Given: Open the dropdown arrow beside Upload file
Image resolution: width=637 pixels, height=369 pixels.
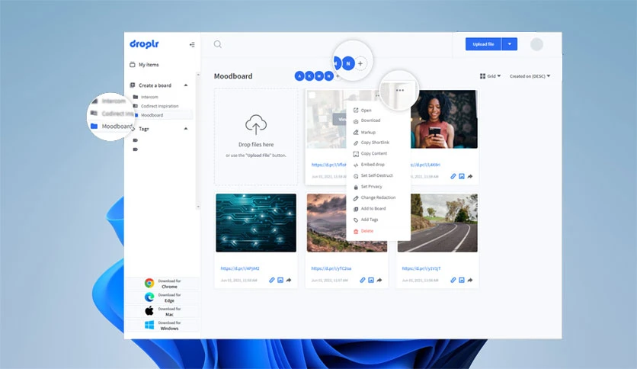Looking at the screenshot, I should tap(510, 44).
